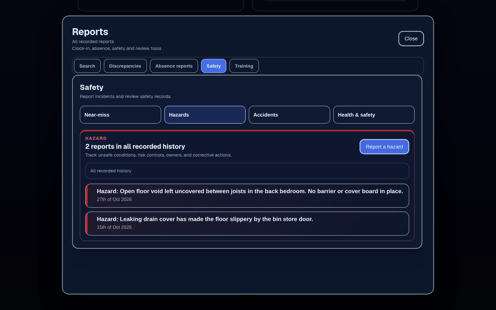This screenshot has width=496, height=310.
Task: Open the Discrepancies tab
Action: pos(125,66)
